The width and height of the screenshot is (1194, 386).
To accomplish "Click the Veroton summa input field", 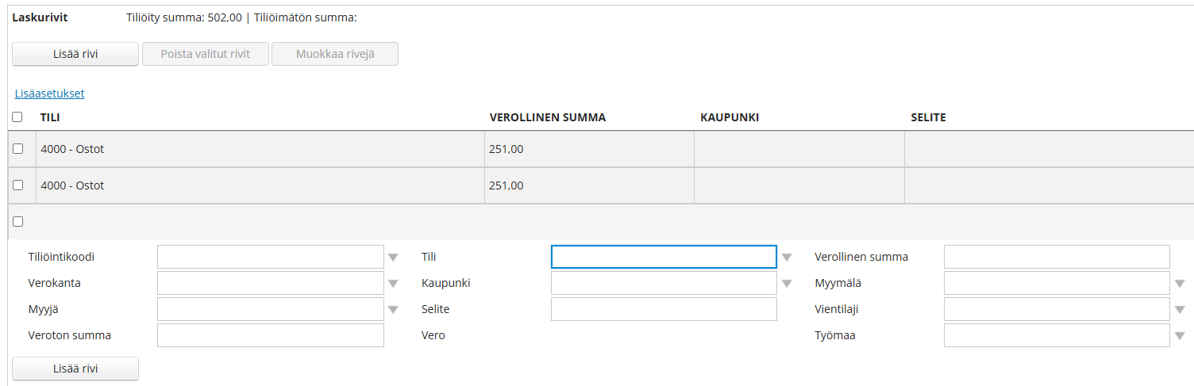I will point(271,335).
